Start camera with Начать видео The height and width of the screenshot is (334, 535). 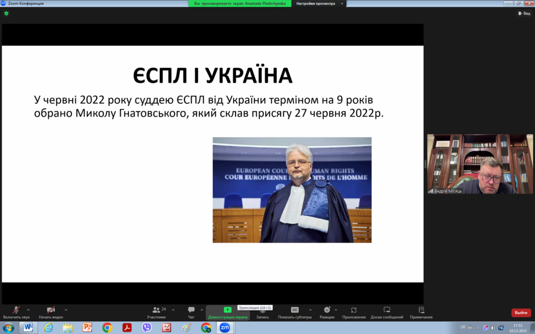click(51, 312)
